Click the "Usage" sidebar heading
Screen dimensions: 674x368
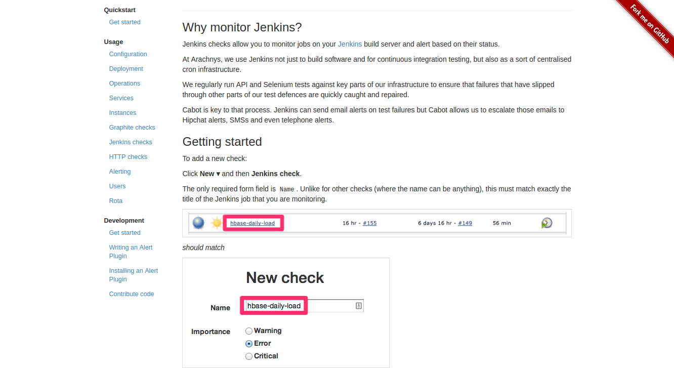pyautogui.click(x=113, y=42)
